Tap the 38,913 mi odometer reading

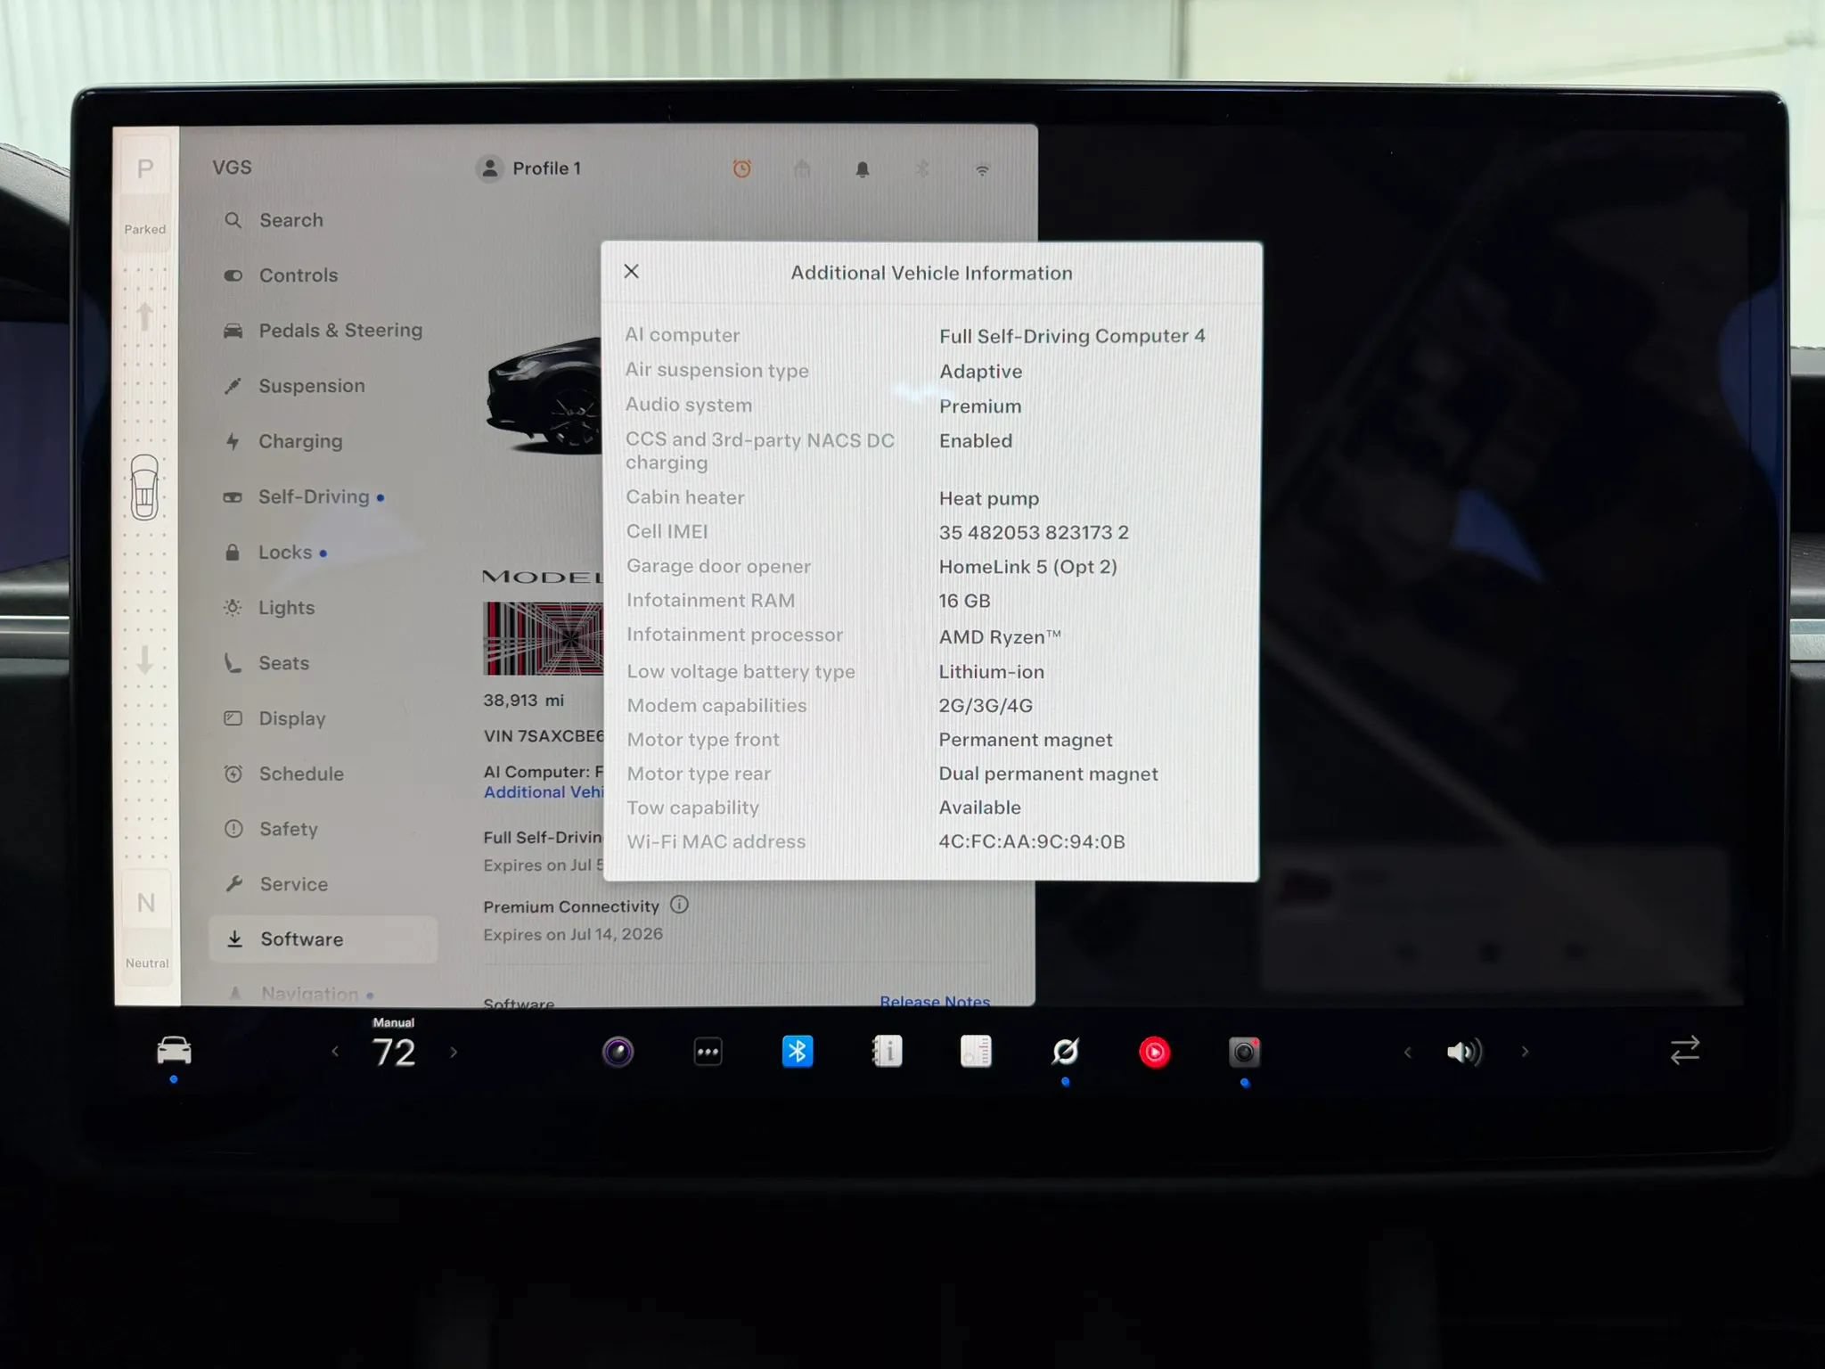[523, 701]
